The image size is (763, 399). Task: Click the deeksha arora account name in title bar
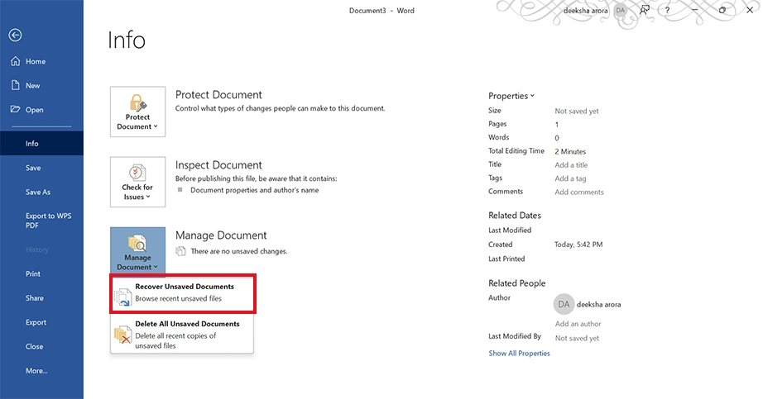585,11
